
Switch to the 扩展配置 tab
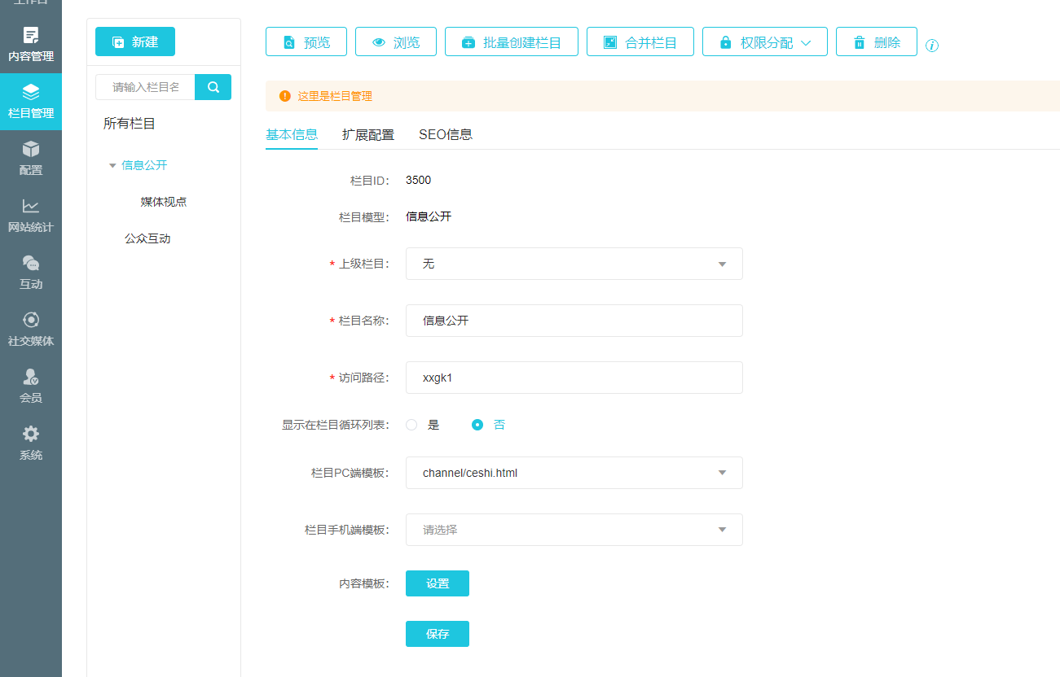(367, 135)
